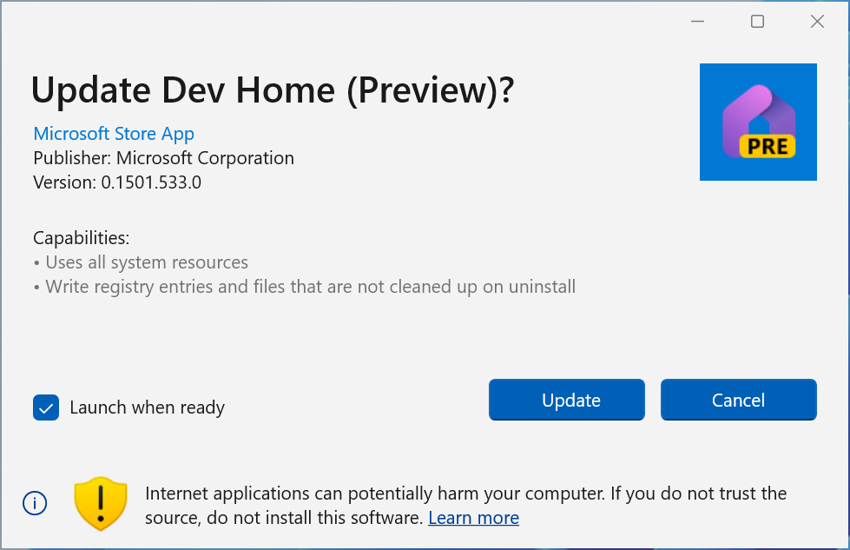Follow the Learn more link
This screenshot has width=850, height=550.
[x=473, y=518]
